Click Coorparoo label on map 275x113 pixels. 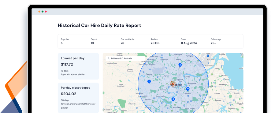[187, 94]
